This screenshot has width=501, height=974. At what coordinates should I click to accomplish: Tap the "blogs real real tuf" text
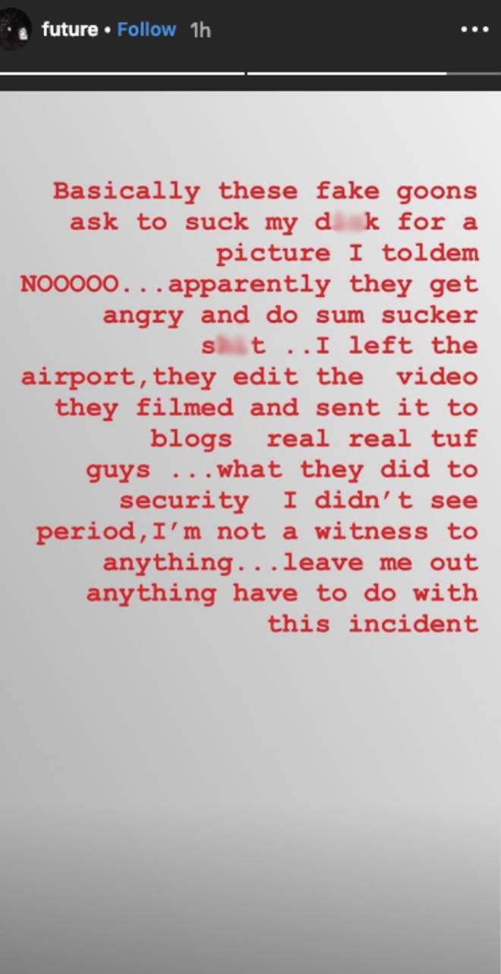(314, 439)
